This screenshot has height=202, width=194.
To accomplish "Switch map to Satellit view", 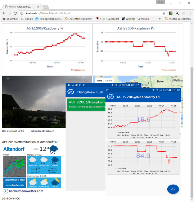I will (109, 81).
